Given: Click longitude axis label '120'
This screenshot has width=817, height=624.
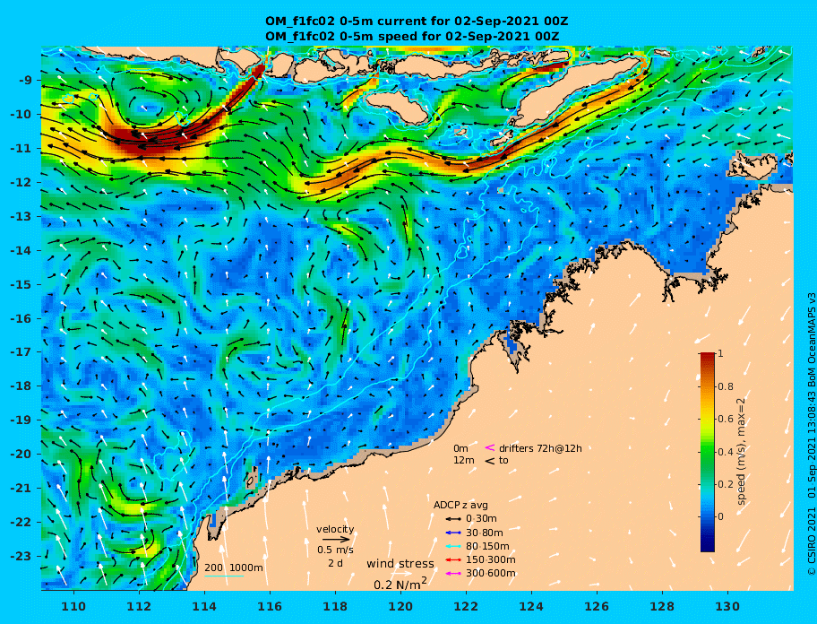Looking at the screenshot, I should 400,606.
